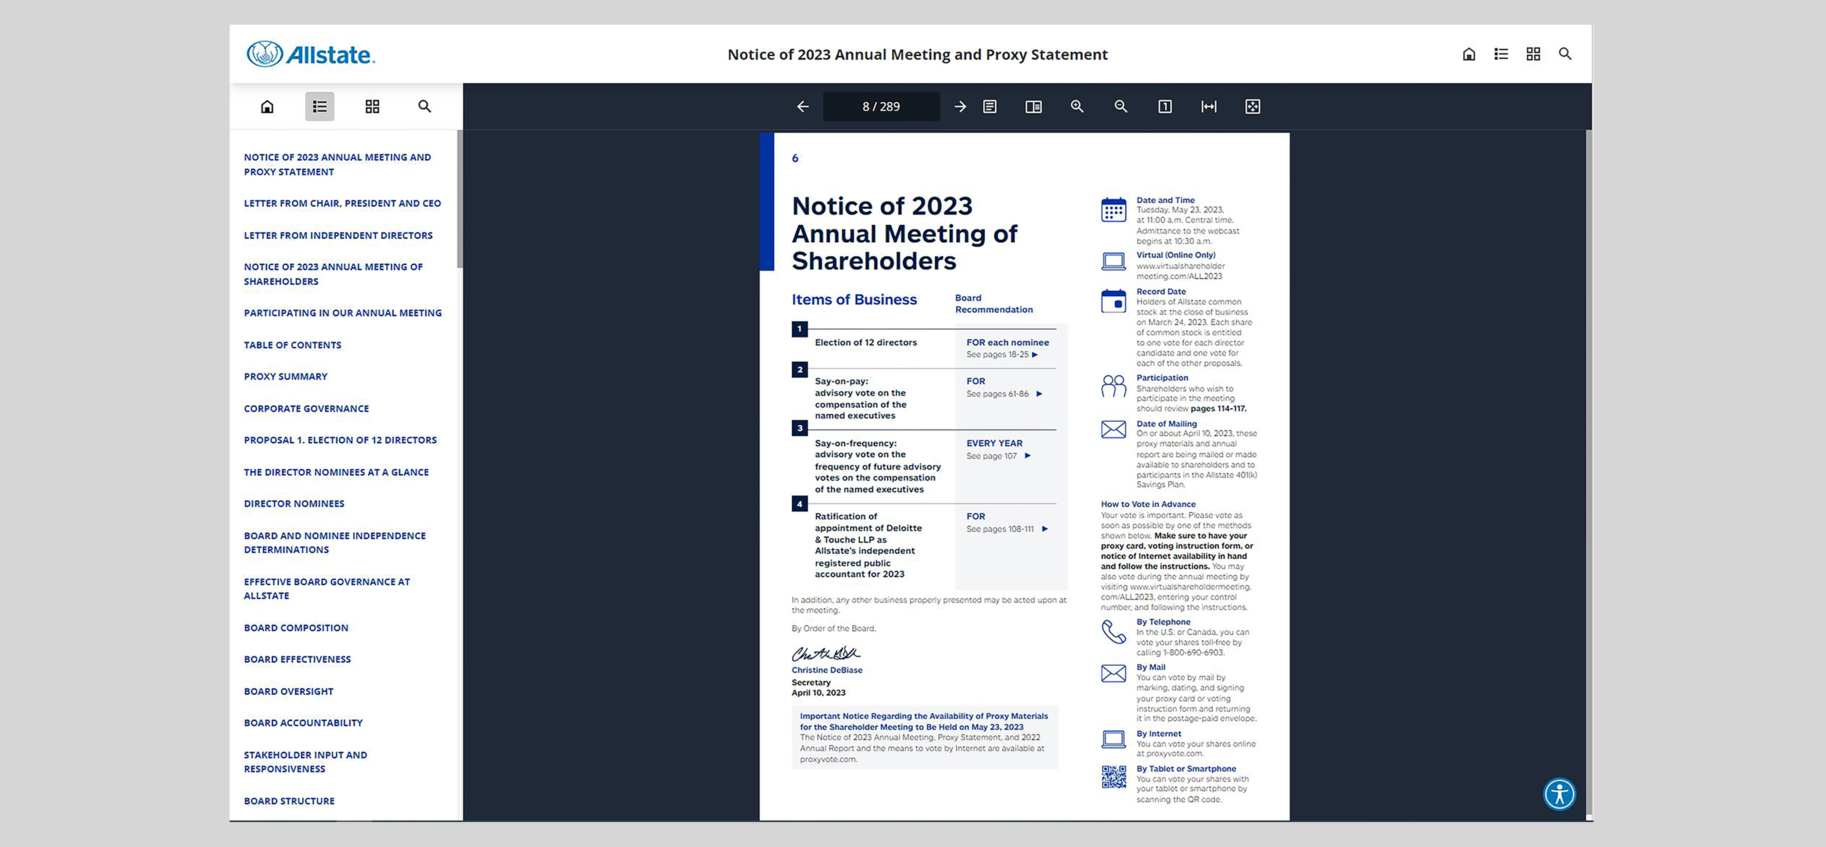Open the sidebar search icon
Image resolution: width=1826 pixels, height=847 pixels.
click(x=425, y=106)
